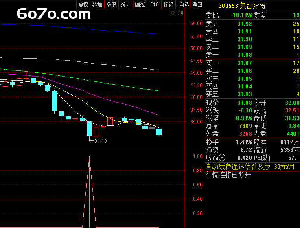This screenshot has width=300, height=228.
Task: Click stock title 300553 集智股份
Action: pyautogui.click(x=242, y=6)
